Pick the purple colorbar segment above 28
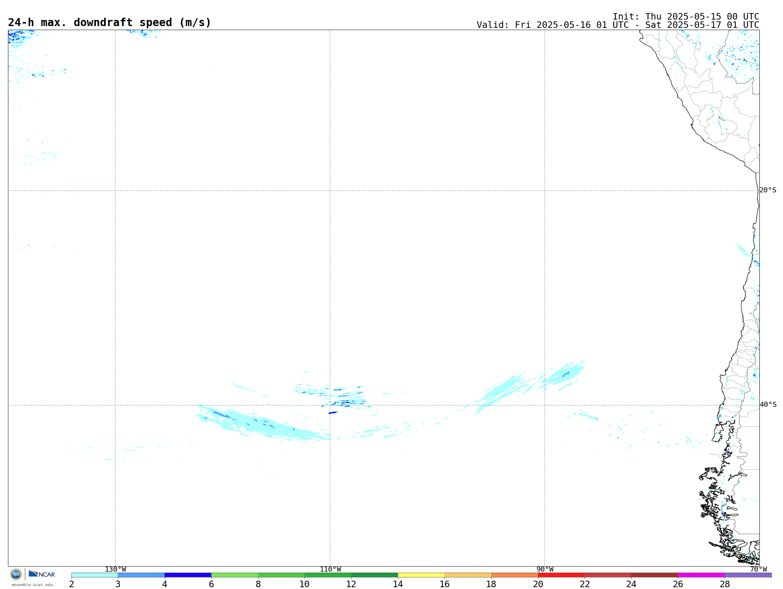Screen dimensions: 783x589 [748, 575]
